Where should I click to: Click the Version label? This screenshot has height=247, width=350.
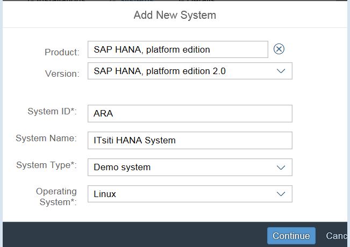(x=62, y=74)
